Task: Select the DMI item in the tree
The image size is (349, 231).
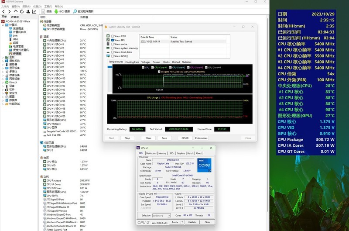Action: 15,36
